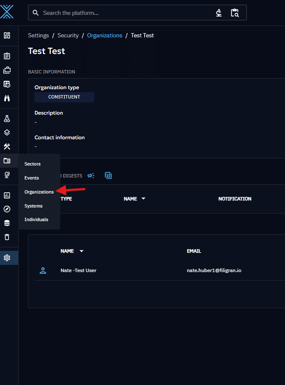285x385 pixels.
Task: Click the Organizations breadcrumb link
Action: [104, 35]
